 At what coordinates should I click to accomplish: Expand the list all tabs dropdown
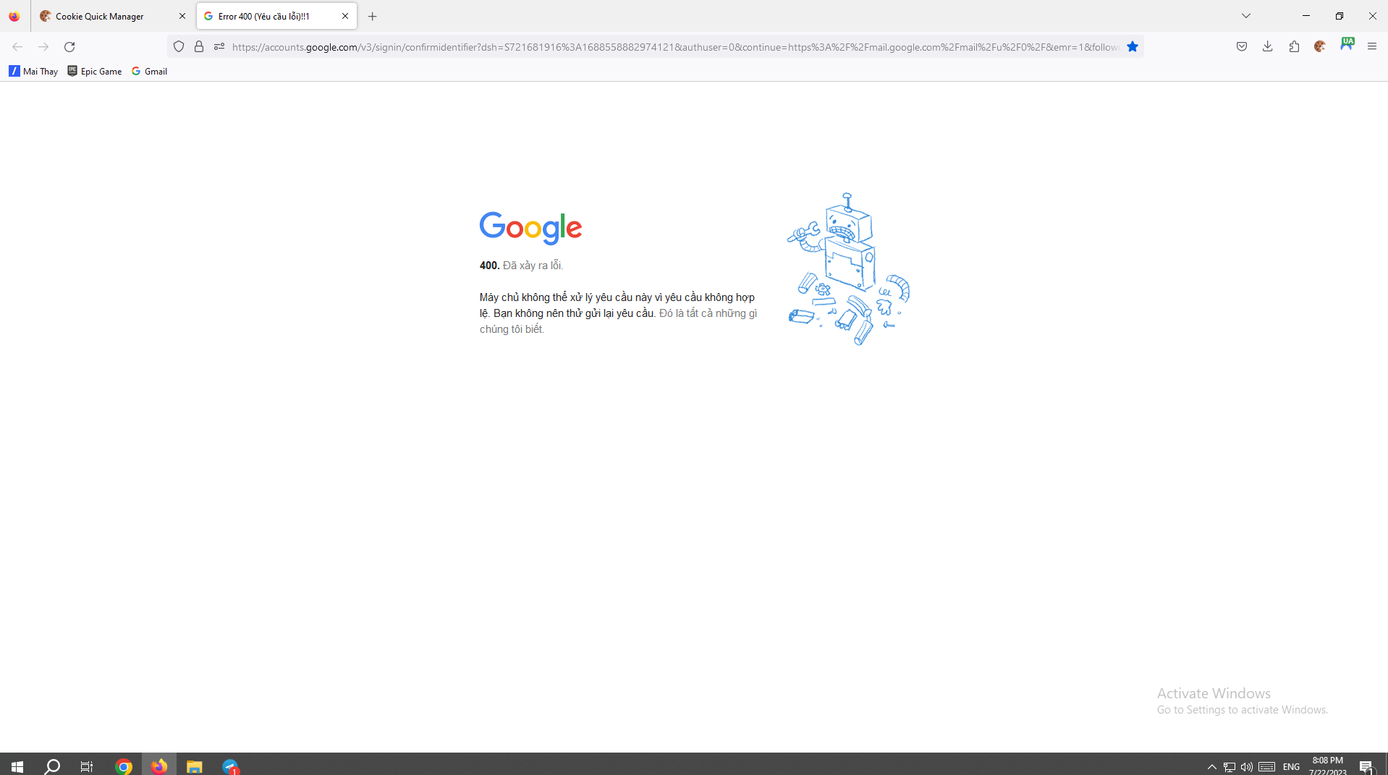1246,16
